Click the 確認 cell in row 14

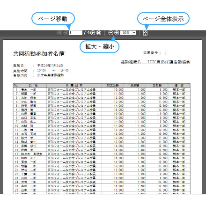point(179,142)
